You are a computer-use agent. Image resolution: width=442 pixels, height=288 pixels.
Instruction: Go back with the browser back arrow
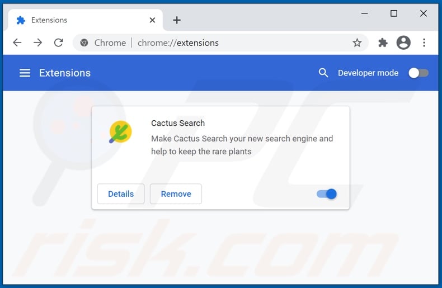pyautogui.click(x=17, y=43)
